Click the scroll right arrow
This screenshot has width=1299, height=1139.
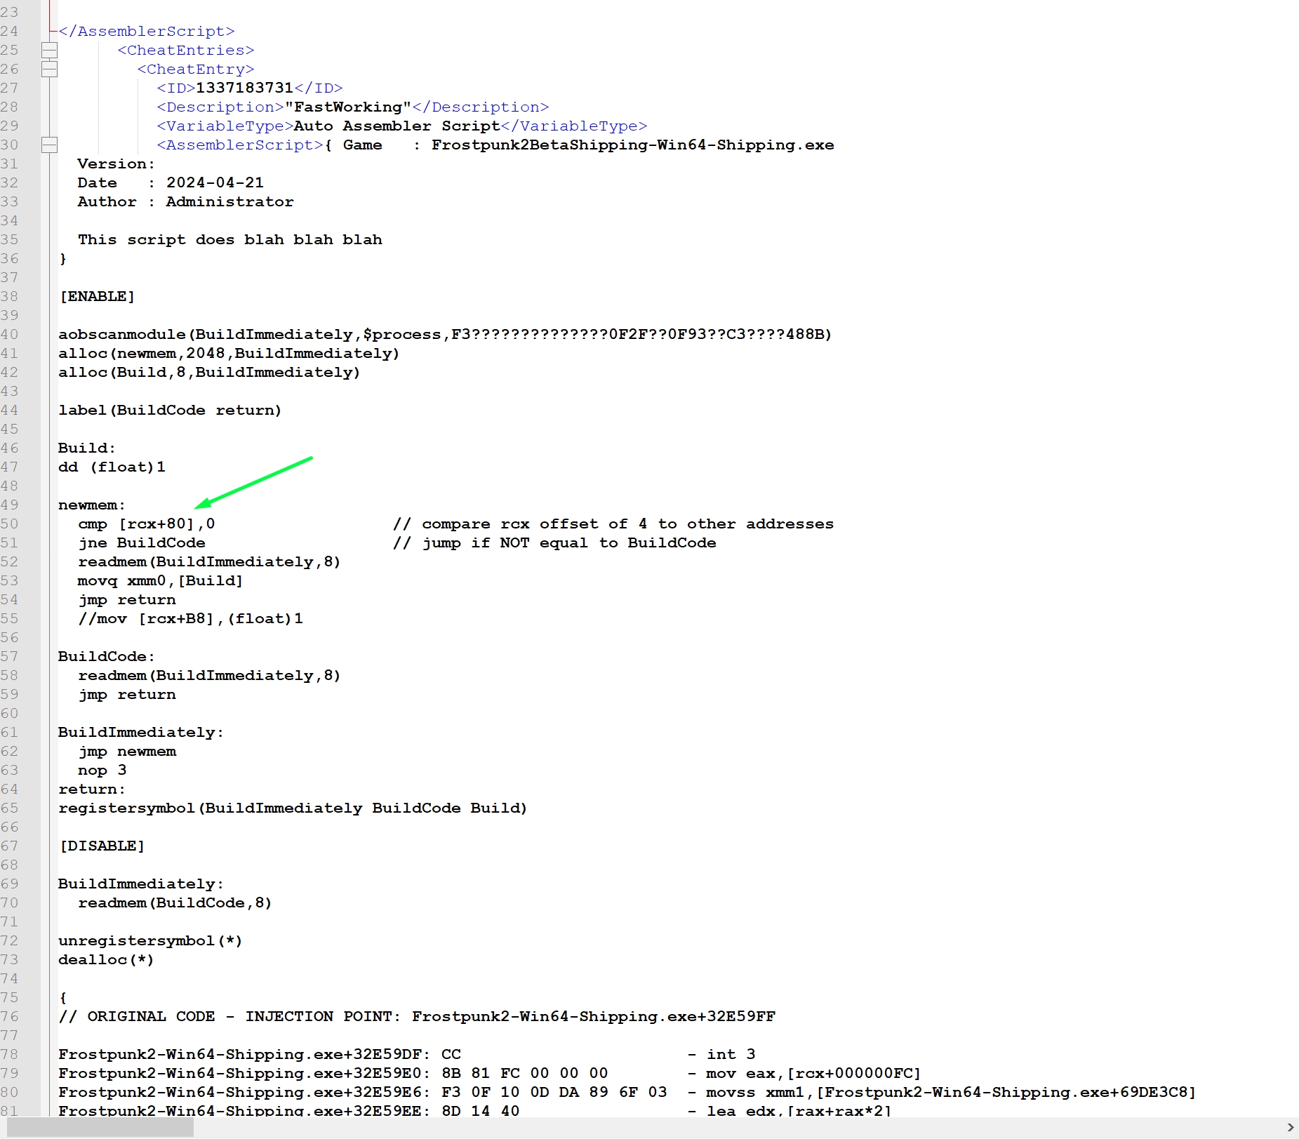(1290, 1127)
